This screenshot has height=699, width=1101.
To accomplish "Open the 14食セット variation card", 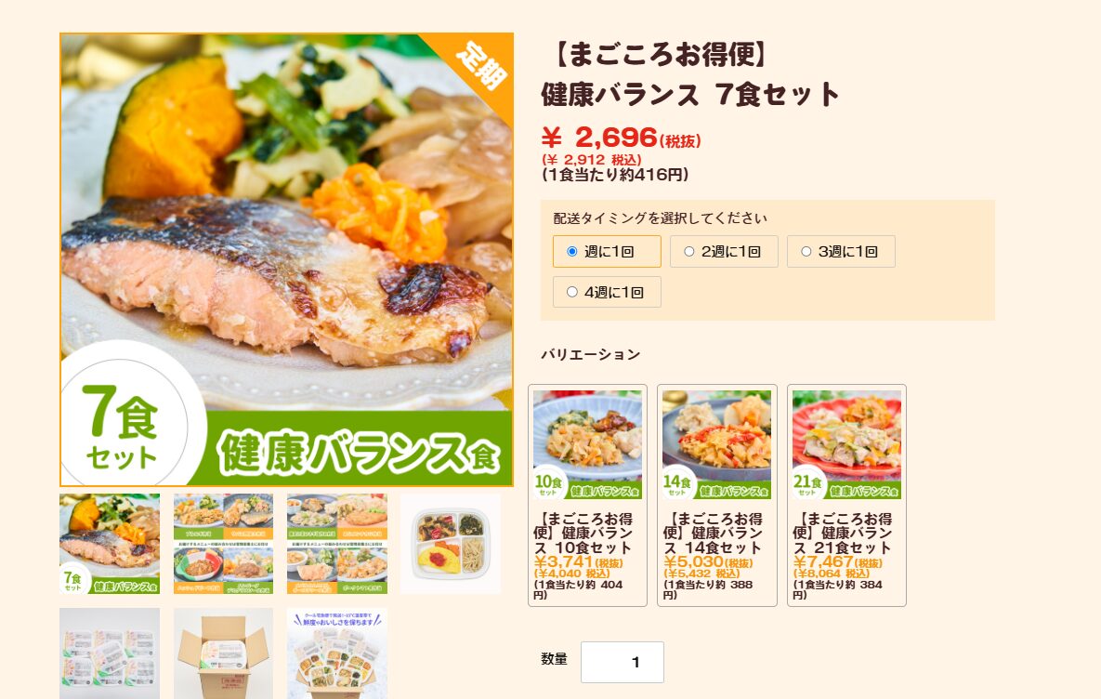I will click(717, 495).
